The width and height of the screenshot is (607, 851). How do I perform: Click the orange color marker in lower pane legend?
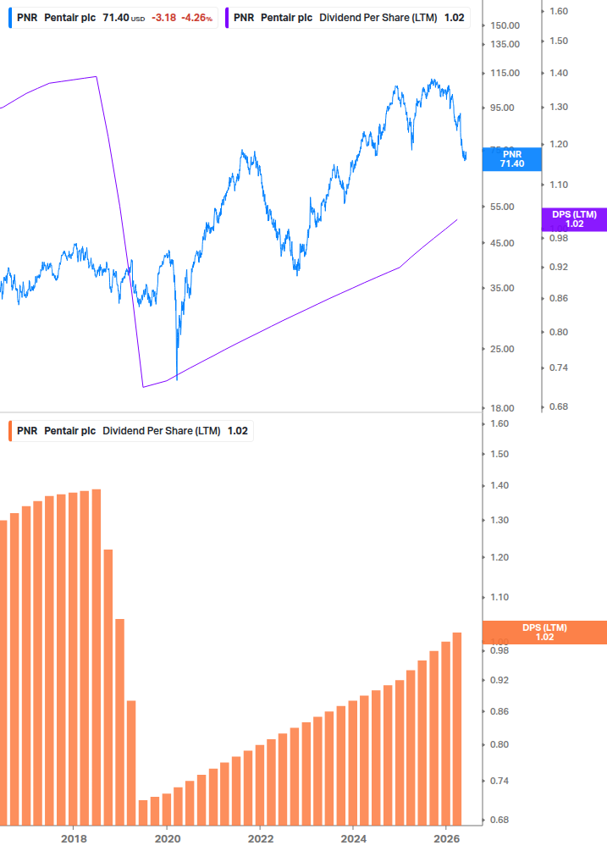[x=10, y=431]
